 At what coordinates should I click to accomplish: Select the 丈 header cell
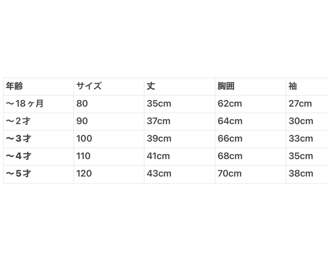(151, 86)
